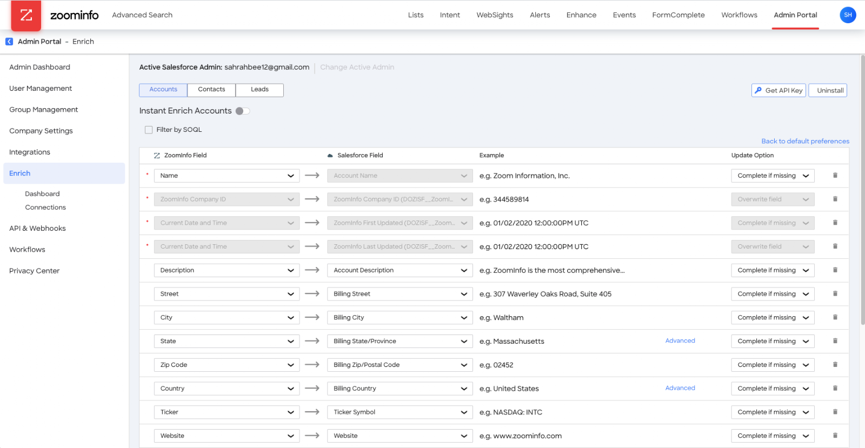Open Group Management in the sidebar
Screen dimensions: 865x448
pos(43,110)
